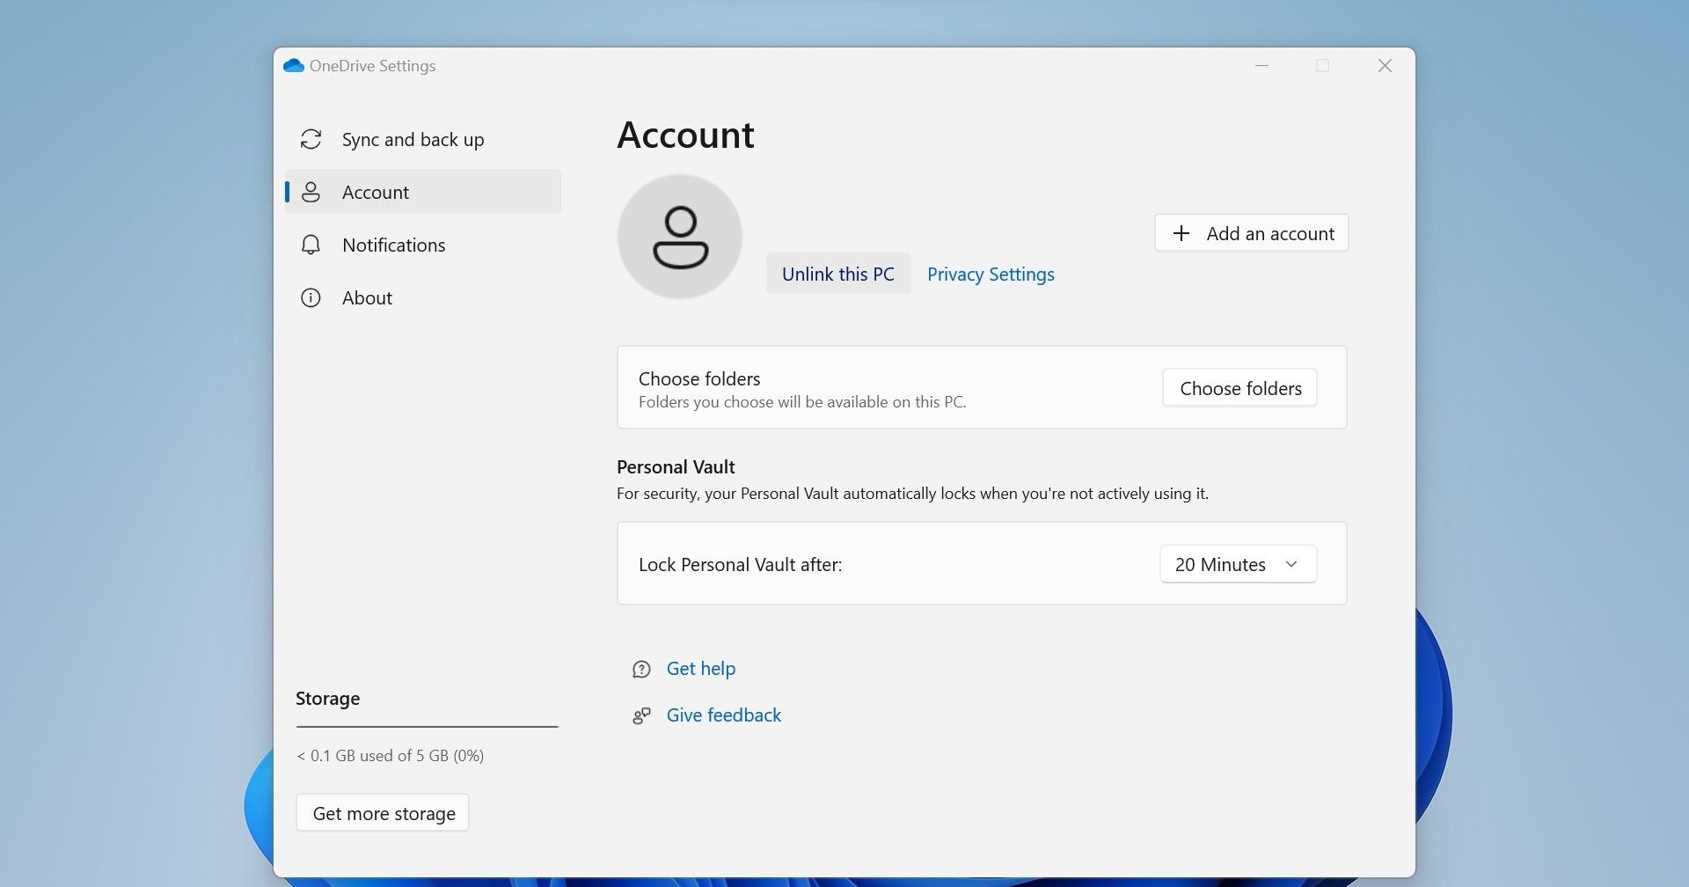1689x887 pixels.
Task: Go to the About page
Action: pos(367,298)
